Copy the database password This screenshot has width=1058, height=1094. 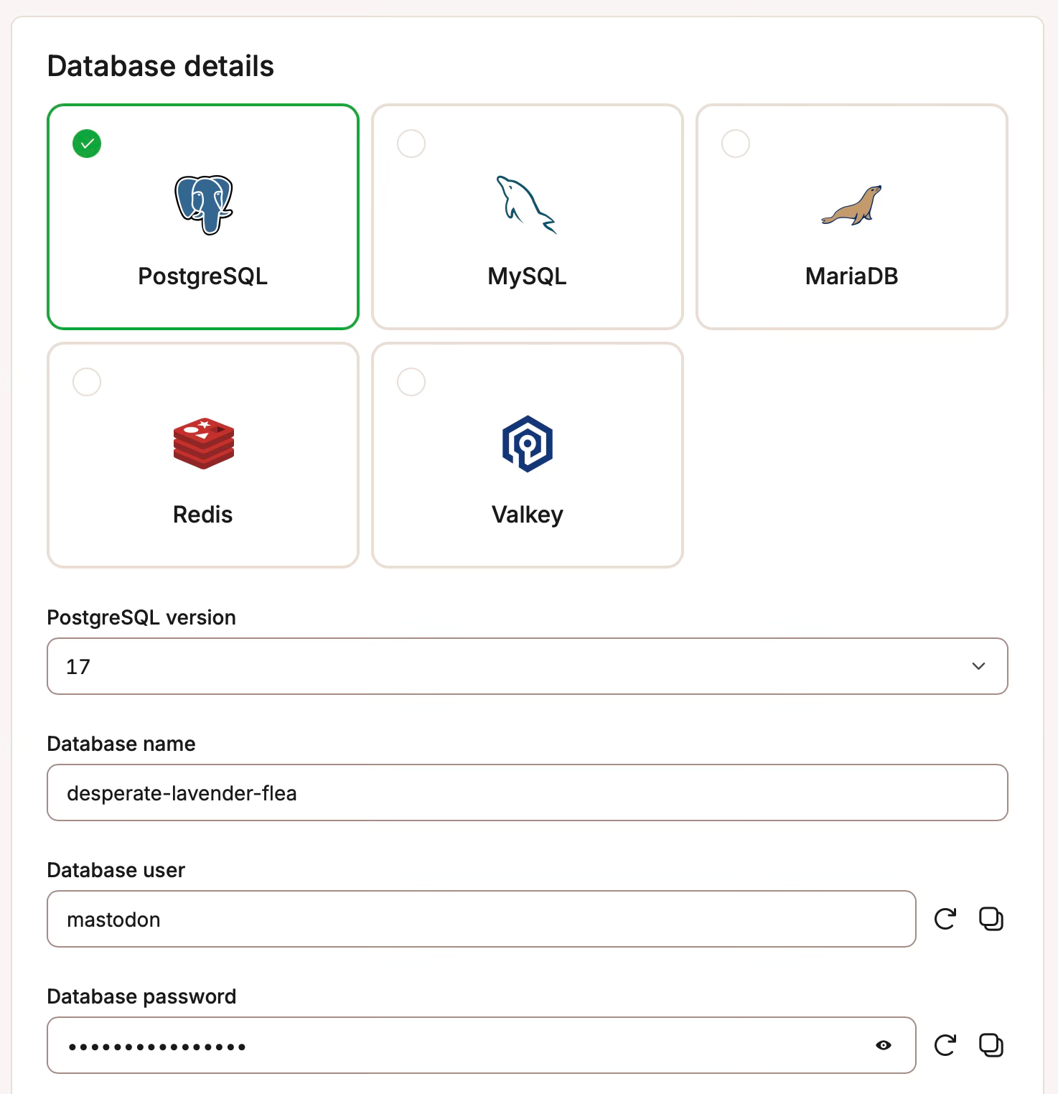(x=991, y=1045)
